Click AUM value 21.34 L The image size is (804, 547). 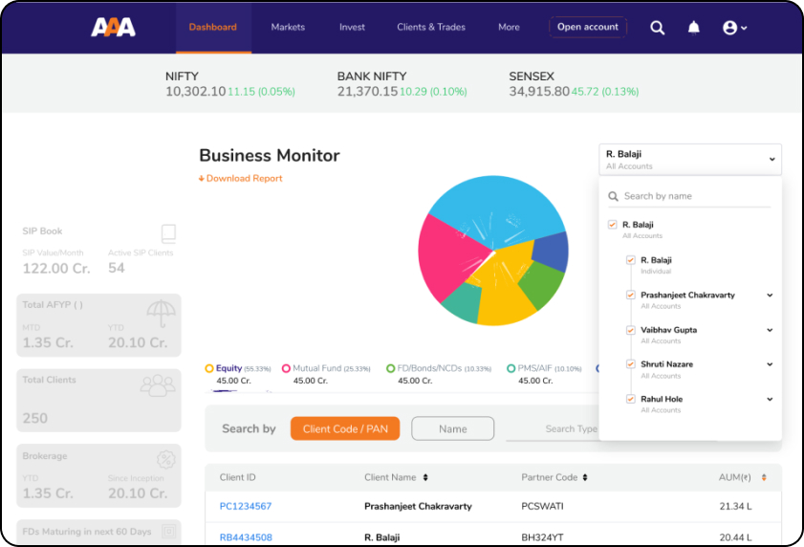point(735,507)
